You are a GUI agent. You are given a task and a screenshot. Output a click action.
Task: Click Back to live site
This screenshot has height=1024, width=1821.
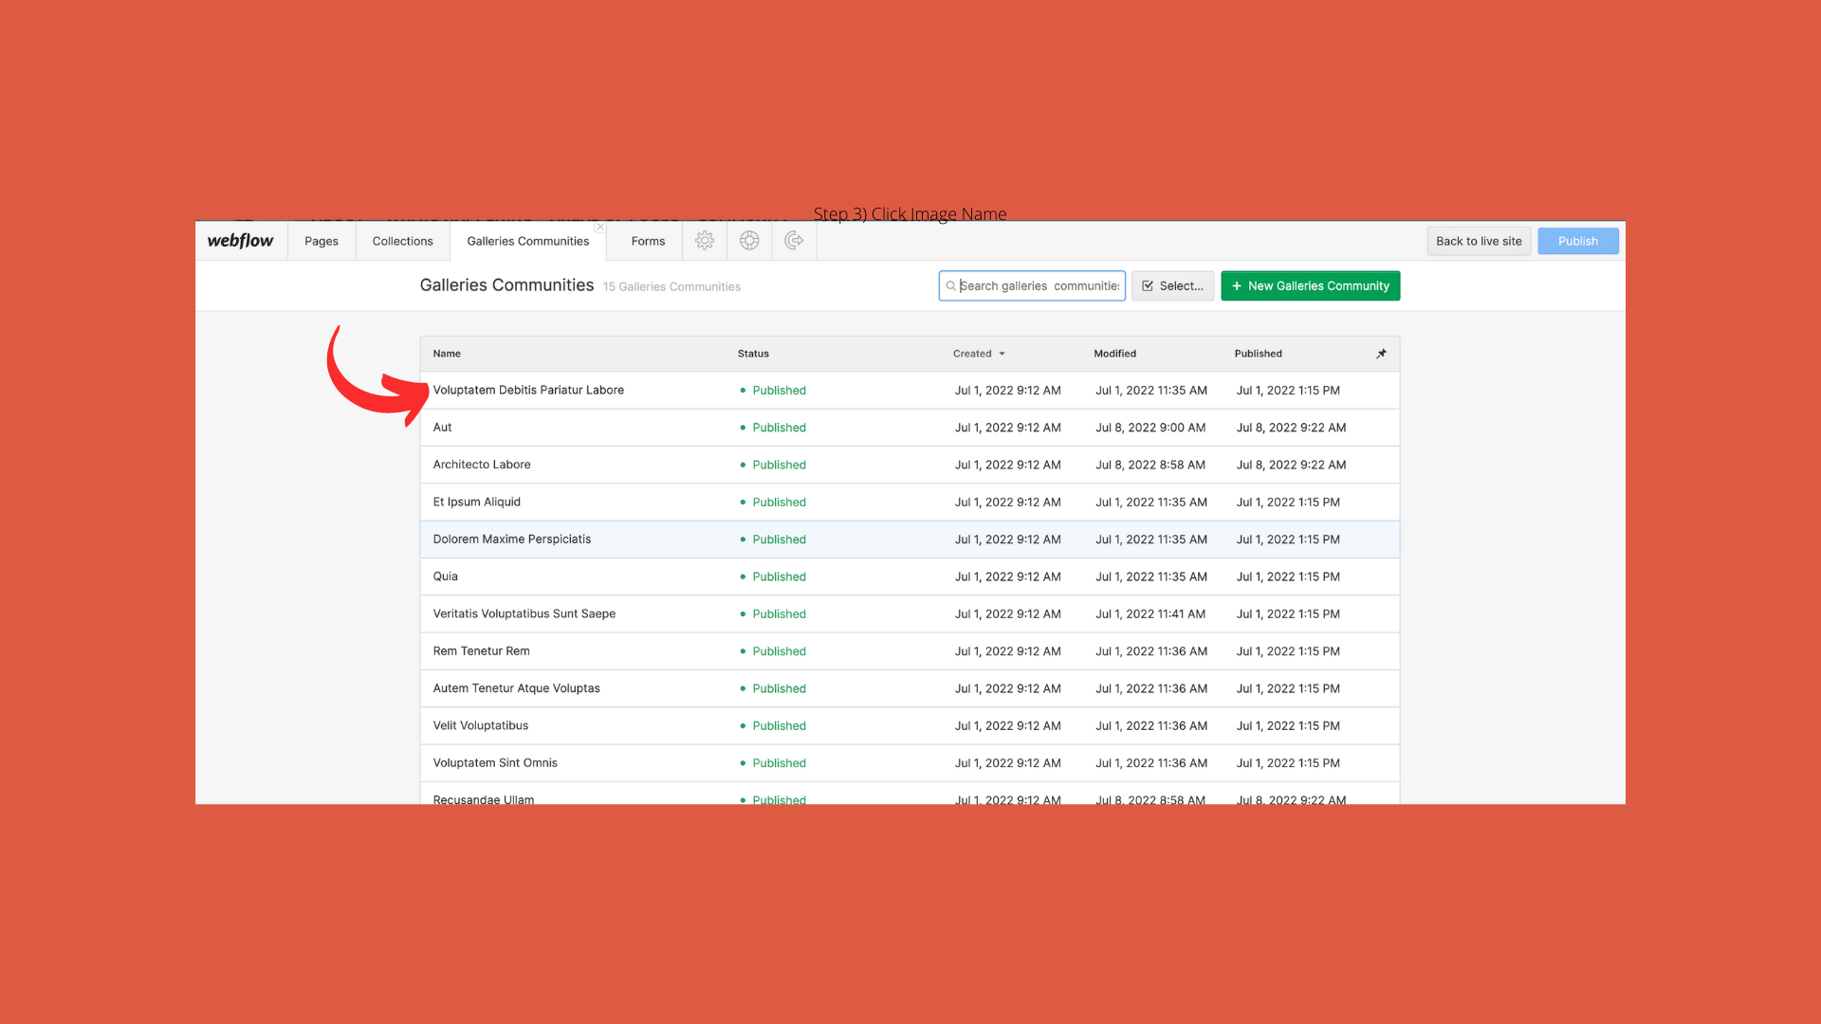click(x=1478, y=241)
